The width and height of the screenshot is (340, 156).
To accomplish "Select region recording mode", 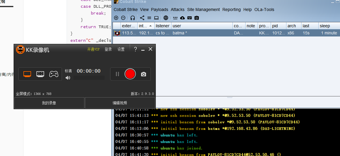I will click(x=40, y=74).
